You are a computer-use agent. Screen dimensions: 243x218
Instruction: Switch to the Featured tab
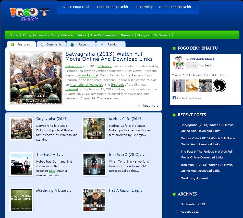(x=21, y=44)
